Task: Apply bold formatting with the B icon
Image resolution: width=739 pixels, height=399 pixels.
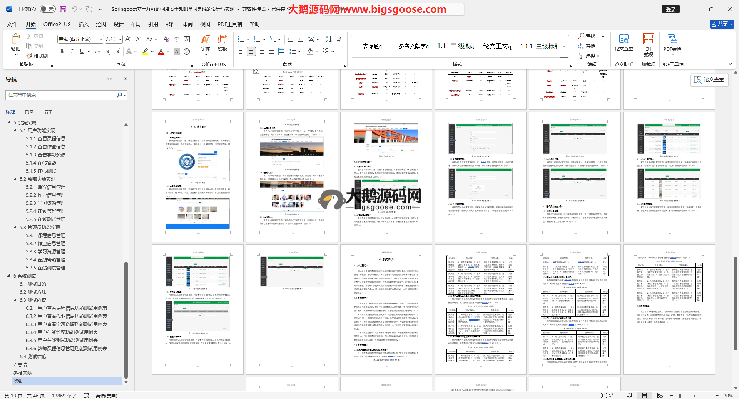Action: coord(62,52)
